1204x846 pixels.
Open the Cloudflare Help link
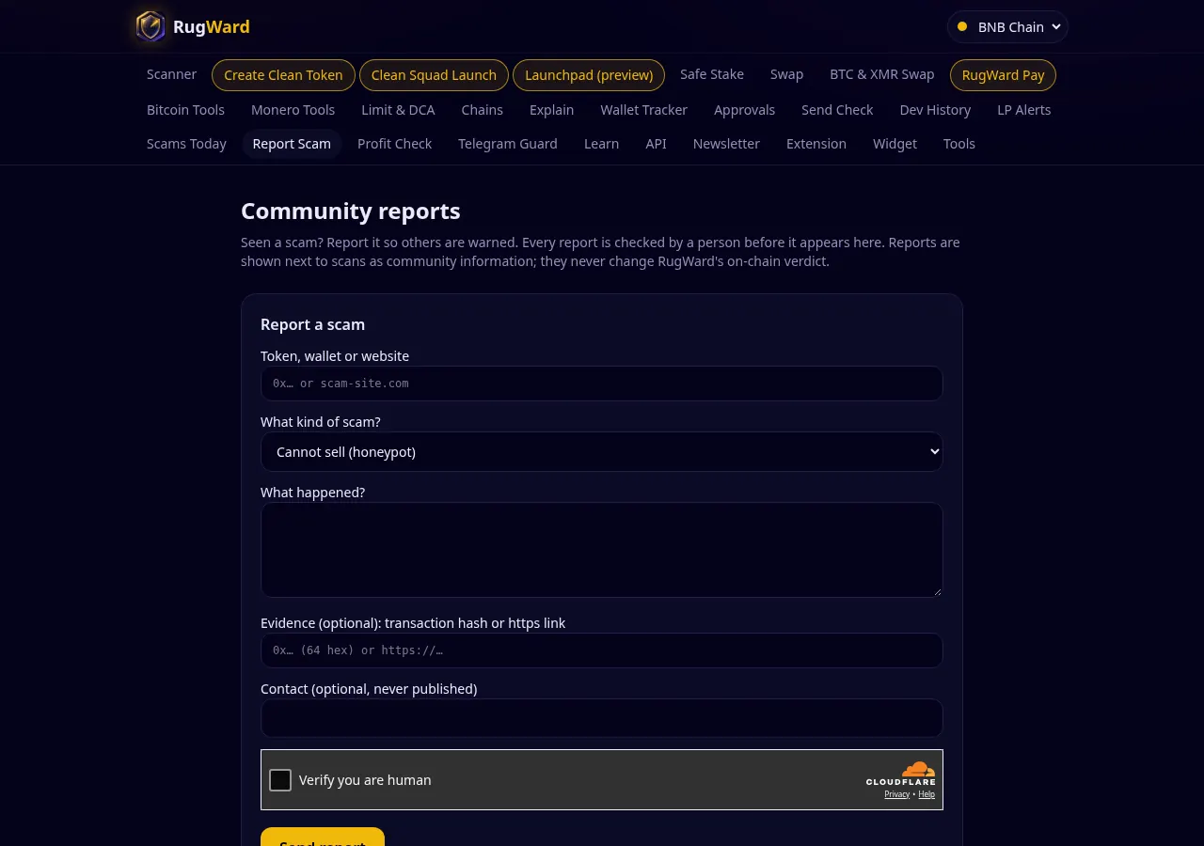coord(927,794)
